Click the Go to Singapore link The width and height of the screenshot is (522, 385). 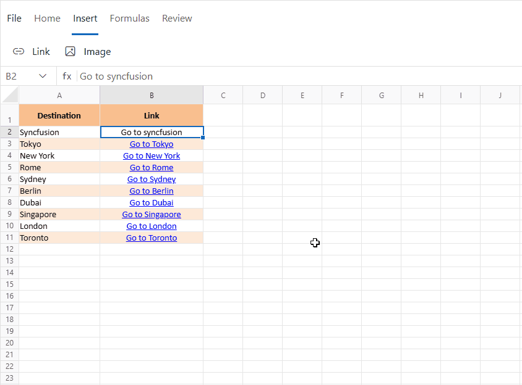coord(152,215)
